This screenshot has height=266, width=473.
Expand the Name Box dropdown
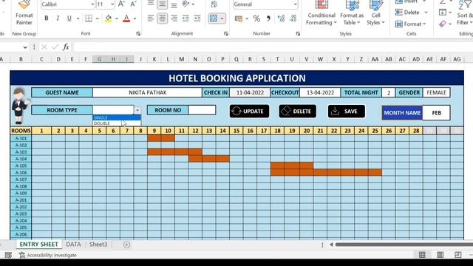25,47
